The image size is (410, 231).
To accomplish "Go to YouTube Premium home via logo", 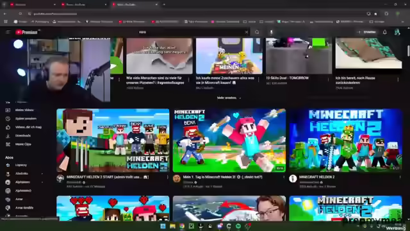I will [x=26, y=32].
